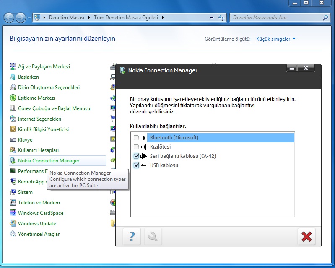Screen dimensions: 335x268
Task: Open the help button in Nokia Connection Manager
Action: [x=132, y=236]
